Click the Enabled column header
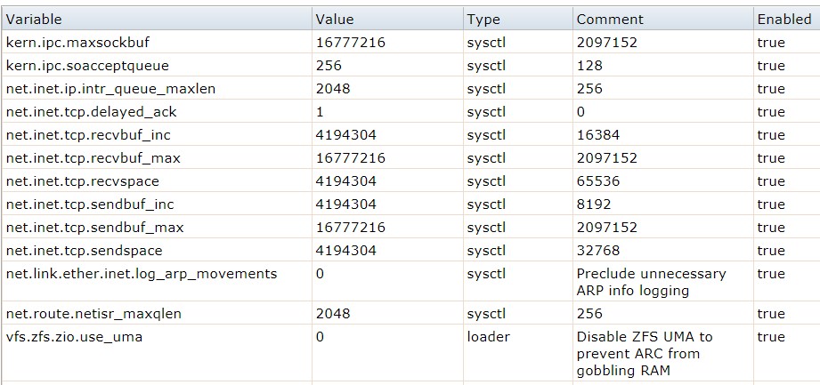The height and width of the screenshot is (385, 820). [783, 19]
